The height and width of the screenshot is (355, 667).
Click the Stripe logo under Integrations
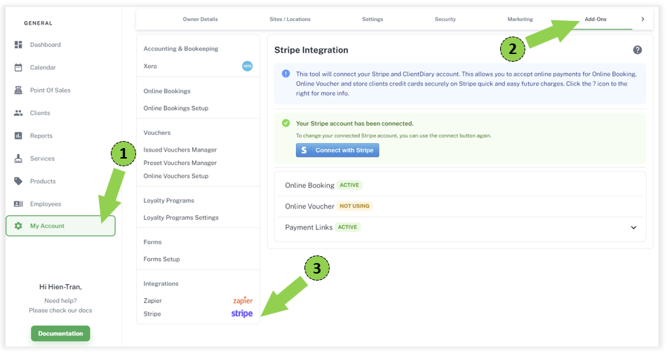pos(242,314)
